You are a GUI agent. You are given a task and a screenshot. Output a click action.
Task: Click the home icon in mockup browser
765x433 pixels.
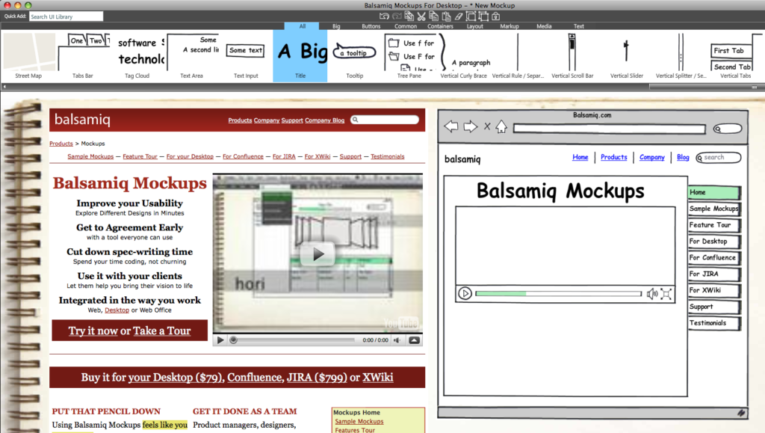501,127
